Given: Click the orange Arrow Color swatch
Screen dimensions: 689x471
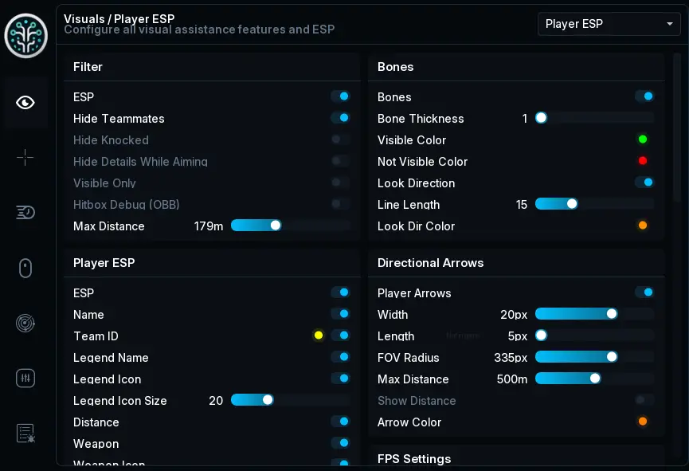Looking at the screenshot, I should 643,422.
